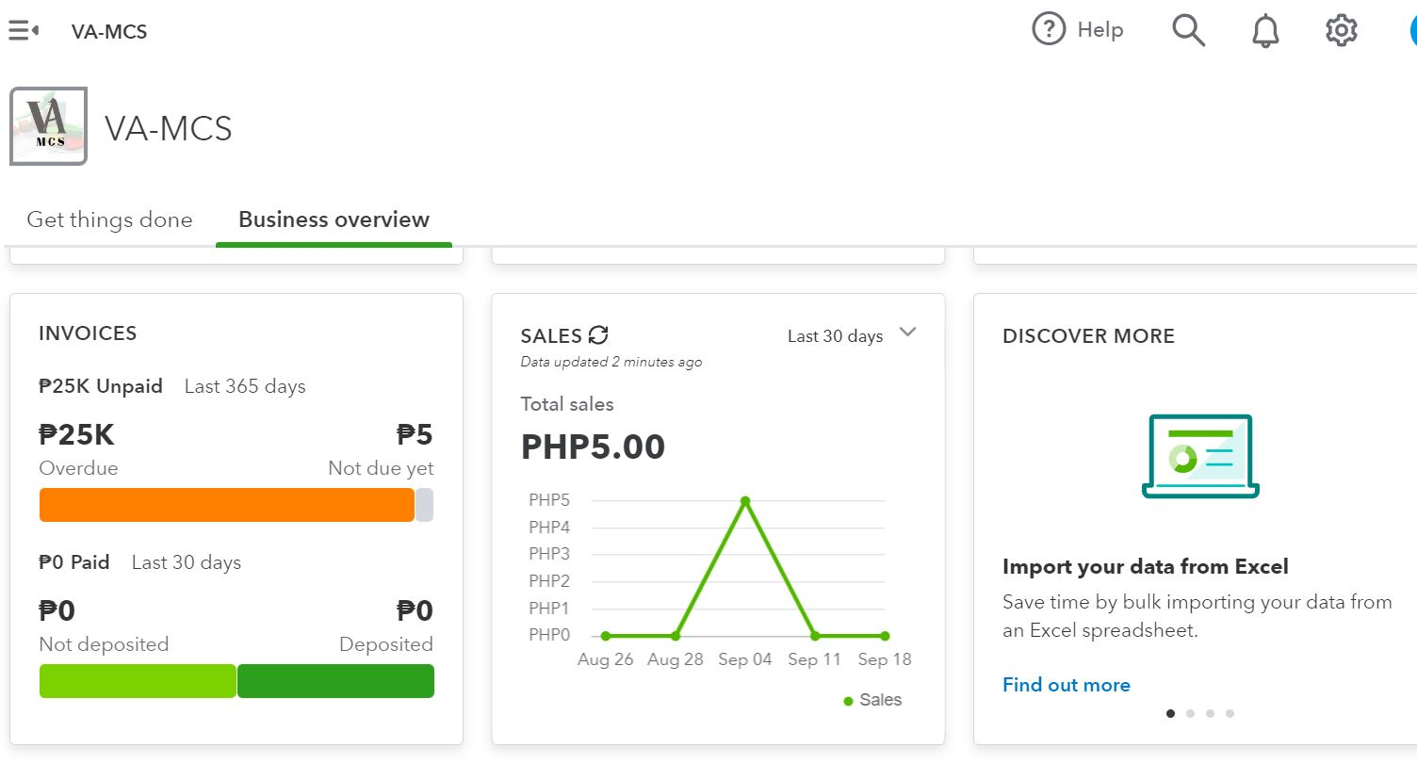Click the gray Not due yet bar
Image resolution: width=1417 pixels, height=780 pixels.
425,505
